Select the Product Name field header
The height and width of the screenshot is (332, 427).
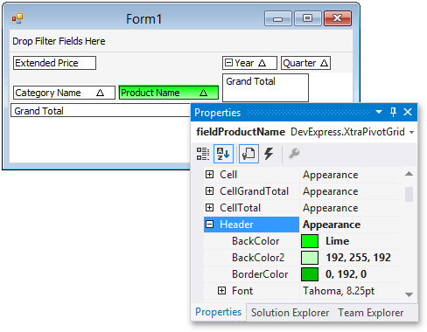169,93
